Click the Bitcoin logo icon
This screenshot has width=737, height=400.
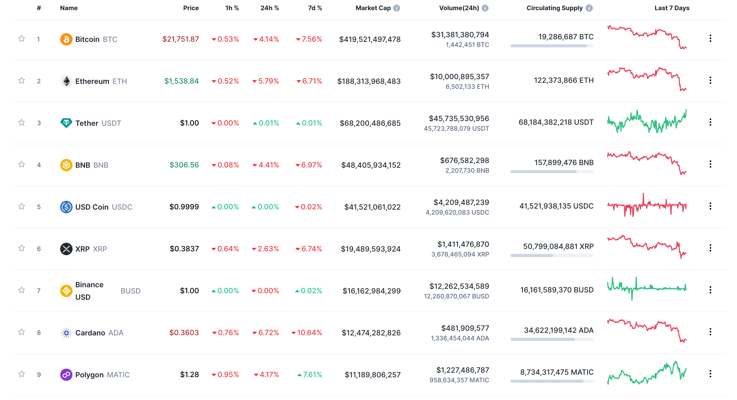66,39
